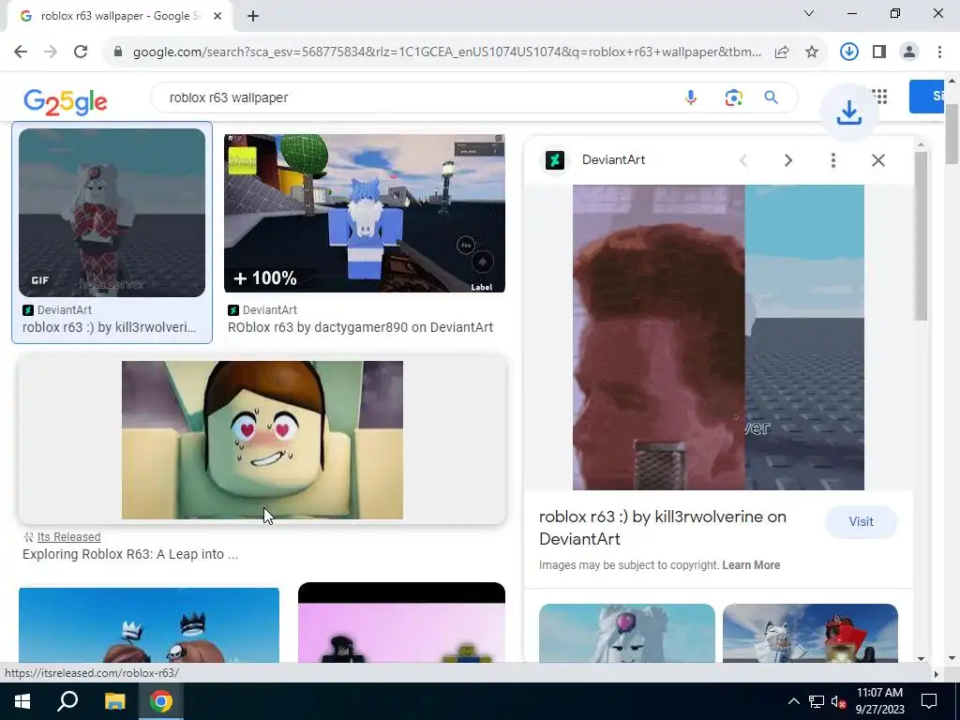Bookmark this tab with the star
960x720 pixels.
click(812, 52)
